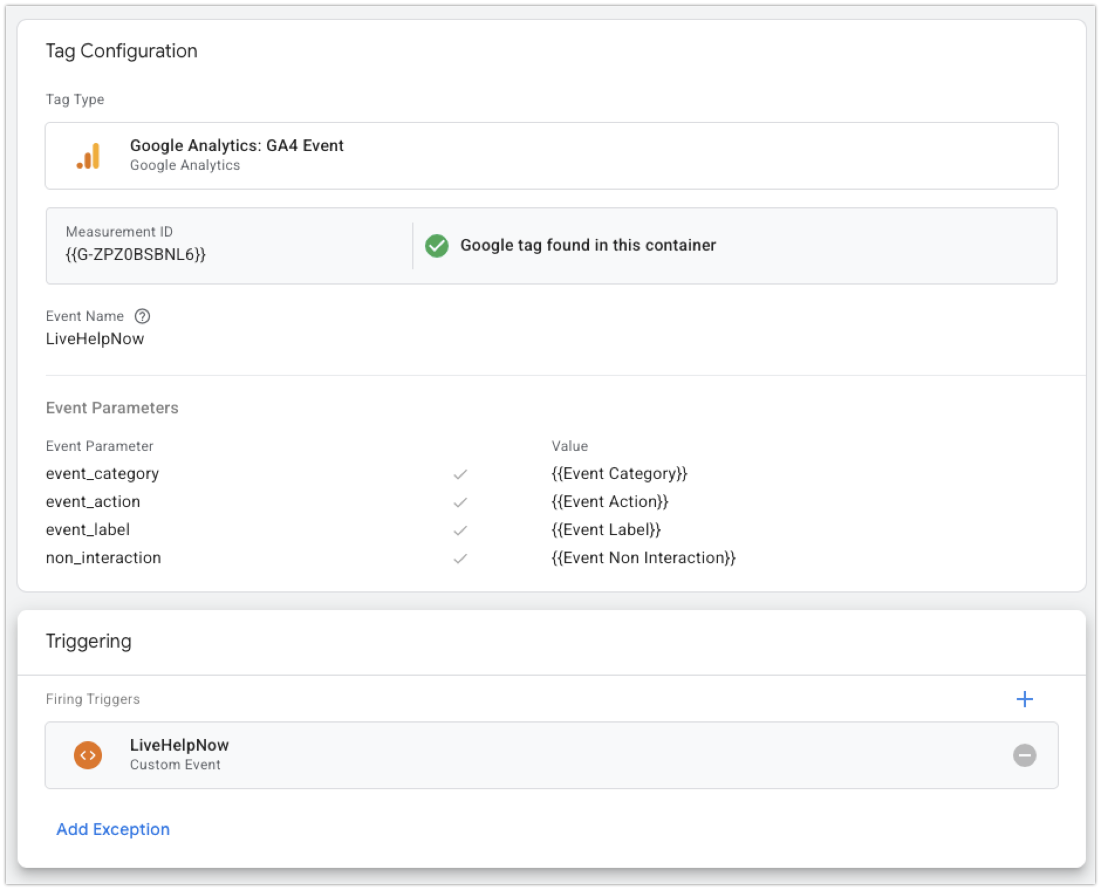The width and height of the screenshot is (1101, 890).
Task: Click the checkmark in the event_category row
Action: (460, 474)
